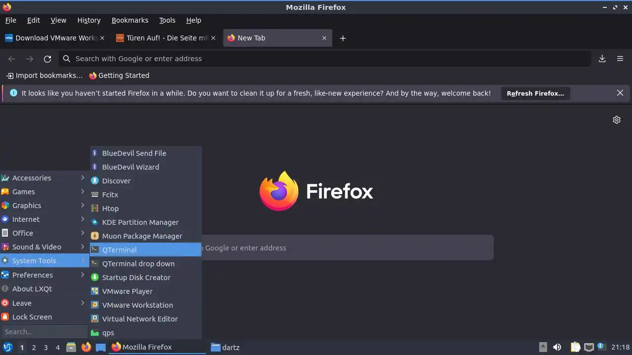Viewport: 632px width, 355px height.
Task: Open the Help menu
Action: [194, 20]
